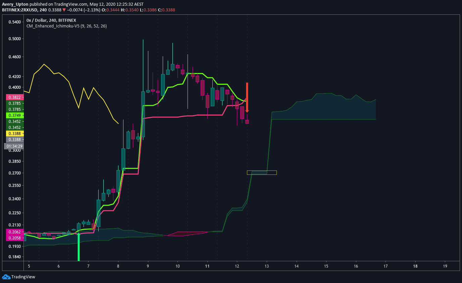
Task: Click the TradingView cloud logo icon
Action: point(6,277)
